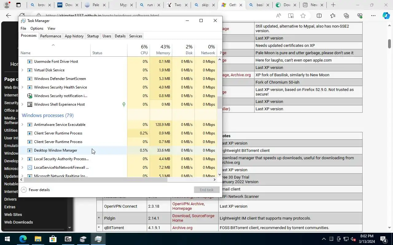Open notification center icon
Viewport: 393px width, 245px height.
[x=383, y=239]
